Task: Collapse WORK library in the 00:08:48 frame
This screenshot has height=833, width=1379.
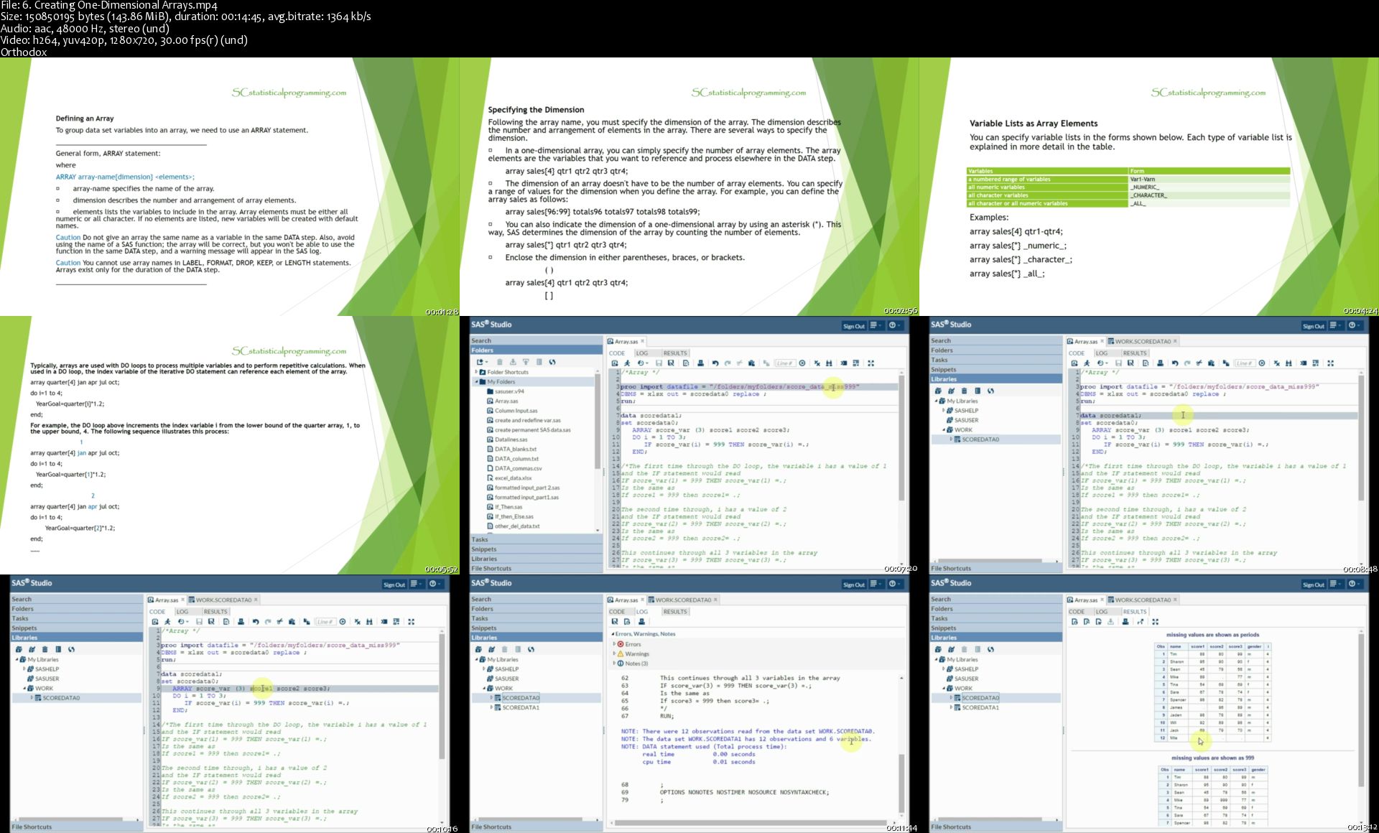Action: [944, 430]
